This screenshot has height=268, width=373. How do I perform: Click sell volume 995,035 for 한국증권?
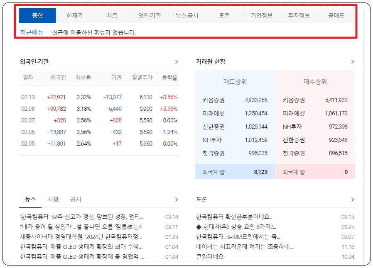[258, 153]
